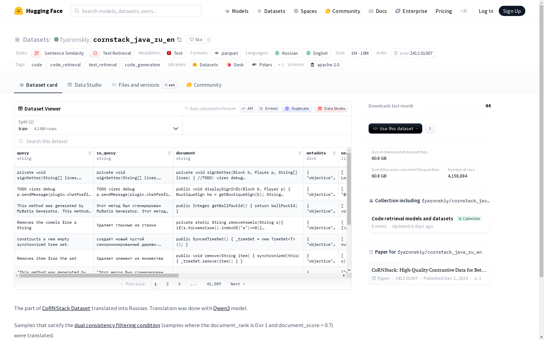Go to the Pricing page

pyautogui.click(x=444, y=11)
